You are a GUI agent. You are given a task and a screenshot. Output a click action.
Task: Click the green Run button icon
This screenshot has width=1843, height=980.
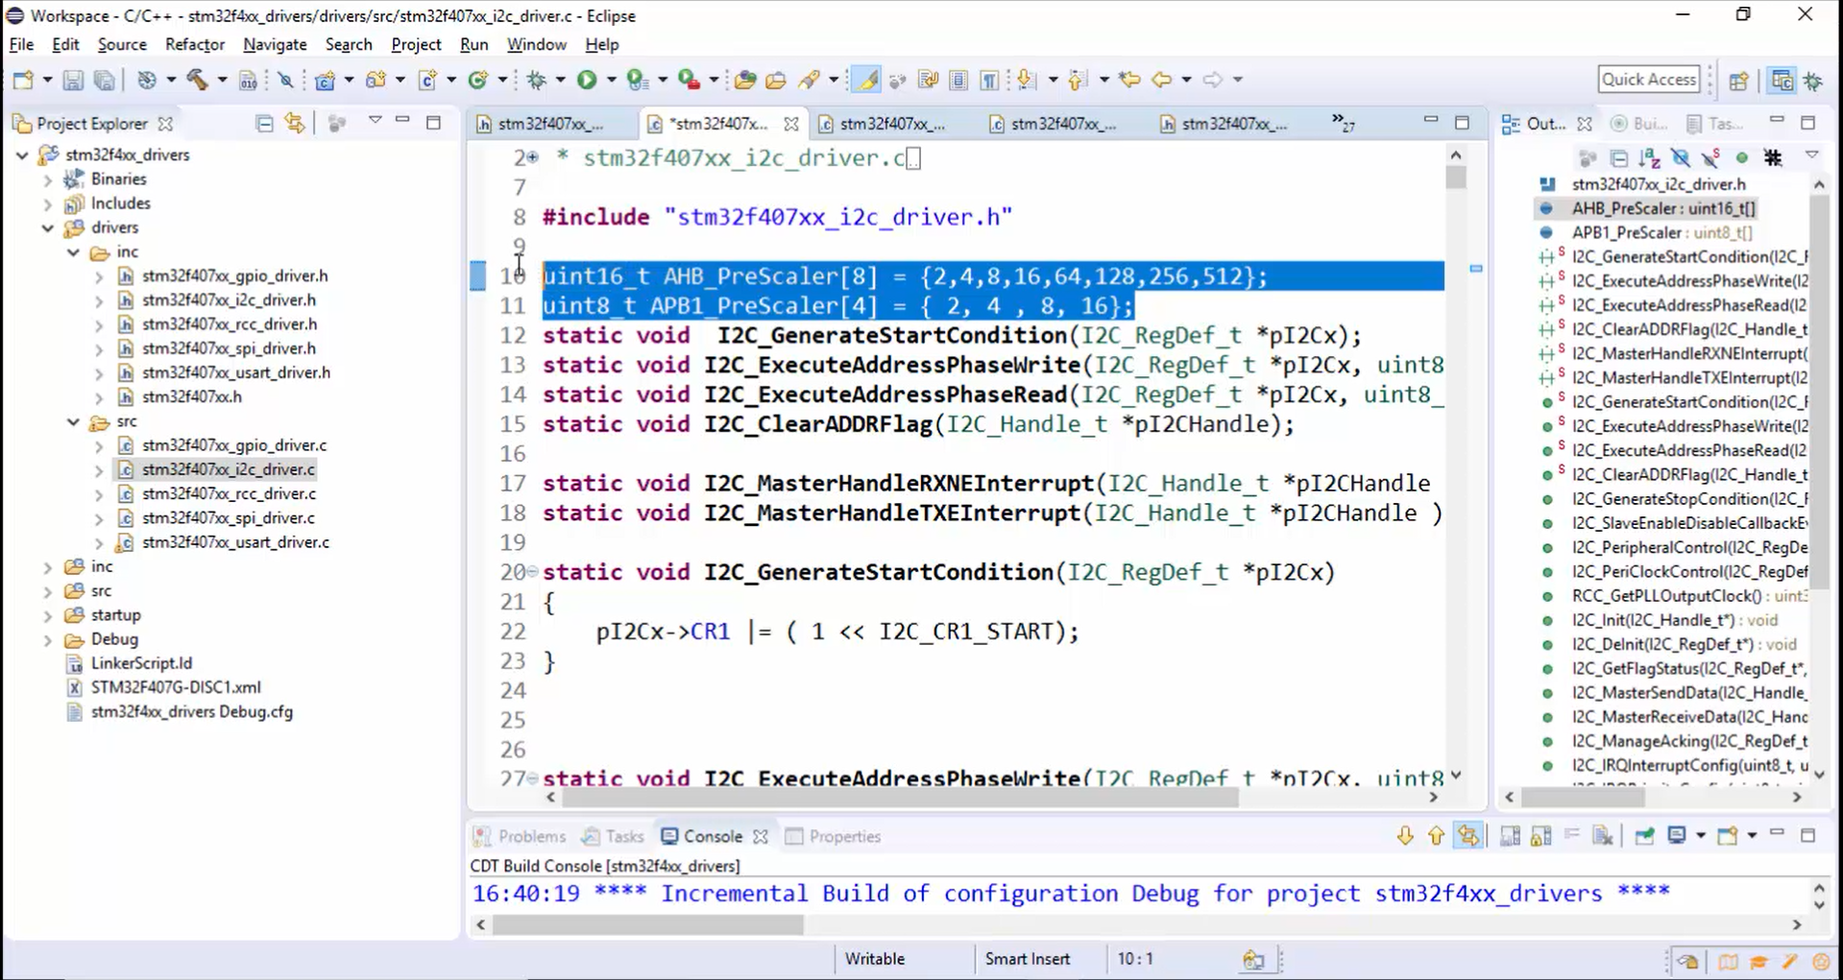[x=587, y=80]
